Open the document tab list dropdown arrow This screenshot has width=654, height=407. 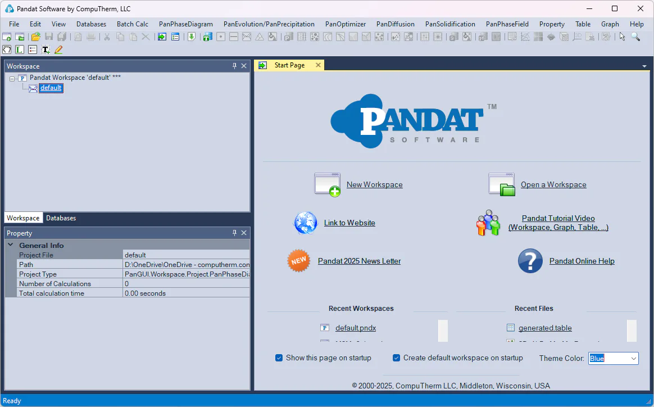644,66
